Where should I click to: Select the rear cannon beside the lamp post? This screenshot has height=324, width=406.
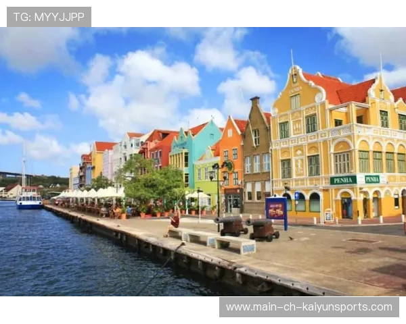point(232,225)
